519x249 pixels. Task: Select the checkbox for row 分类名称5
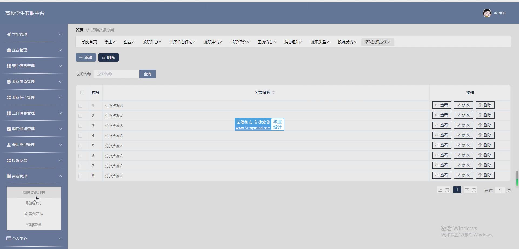[80, 136]
